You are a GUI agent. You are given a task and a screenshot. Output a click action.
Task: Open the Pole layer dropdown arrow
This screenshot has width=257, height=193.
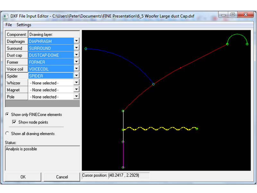pos(76,96)
